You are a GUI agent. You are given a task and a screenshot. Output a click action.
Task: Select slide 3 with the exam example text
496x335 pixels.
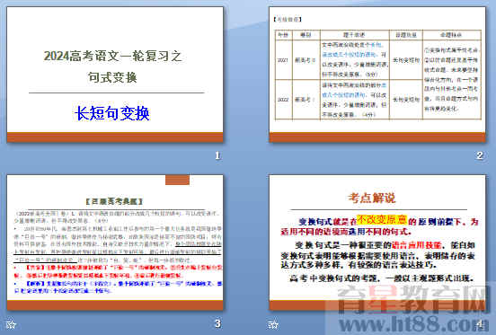point(115,242)
